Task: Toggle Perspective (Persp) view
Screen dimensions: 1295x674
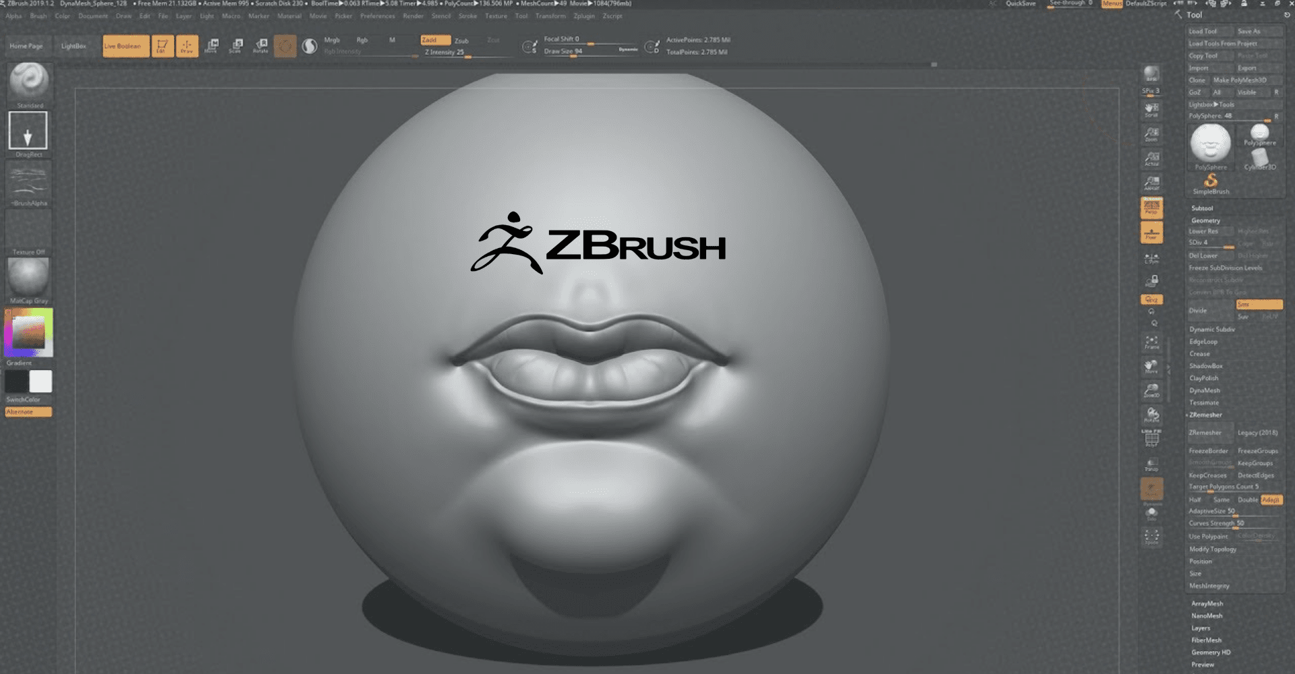Action: click(x=1151, y=208)
